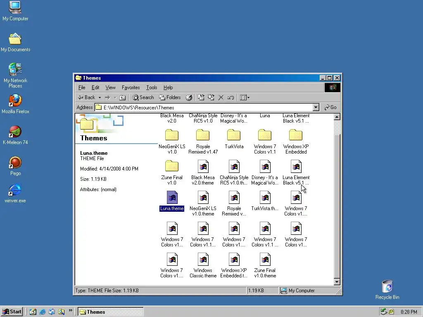Screen dimensions: 423x317
Task: Select the K-Meleon 74 desktop shortcut
Action: coord(15,135)
